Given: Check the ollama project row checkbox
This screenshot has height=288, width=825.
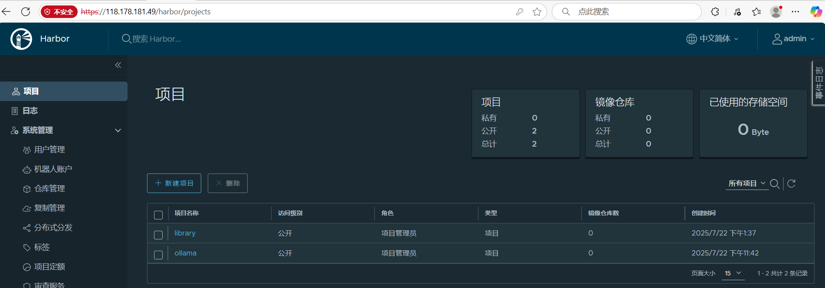Looking at the screenshot, I should click(x=158, y=255).
